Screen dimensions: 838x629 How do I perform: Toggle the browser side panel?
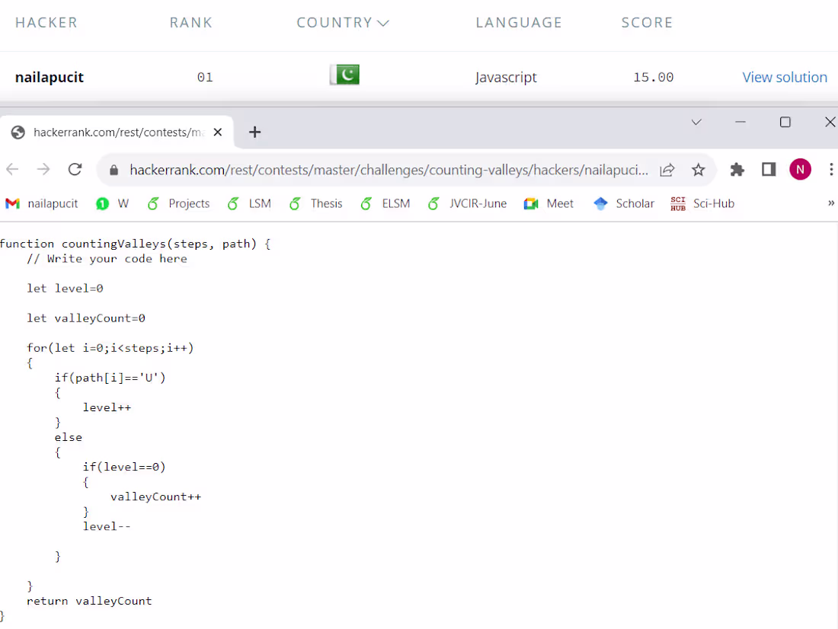769,169
